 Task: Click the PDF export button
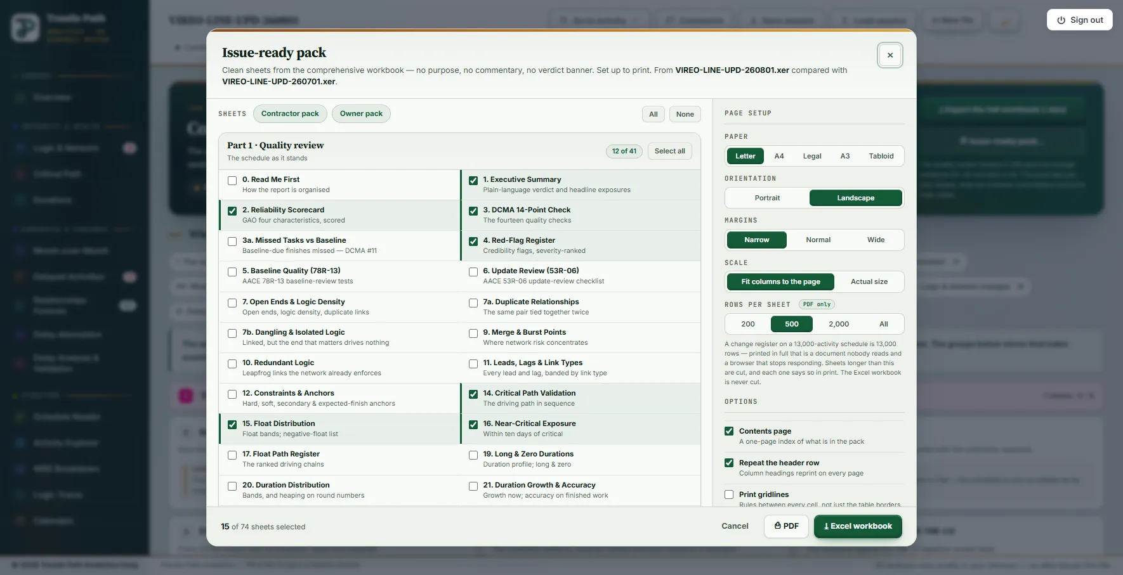(x=787, y=526)
